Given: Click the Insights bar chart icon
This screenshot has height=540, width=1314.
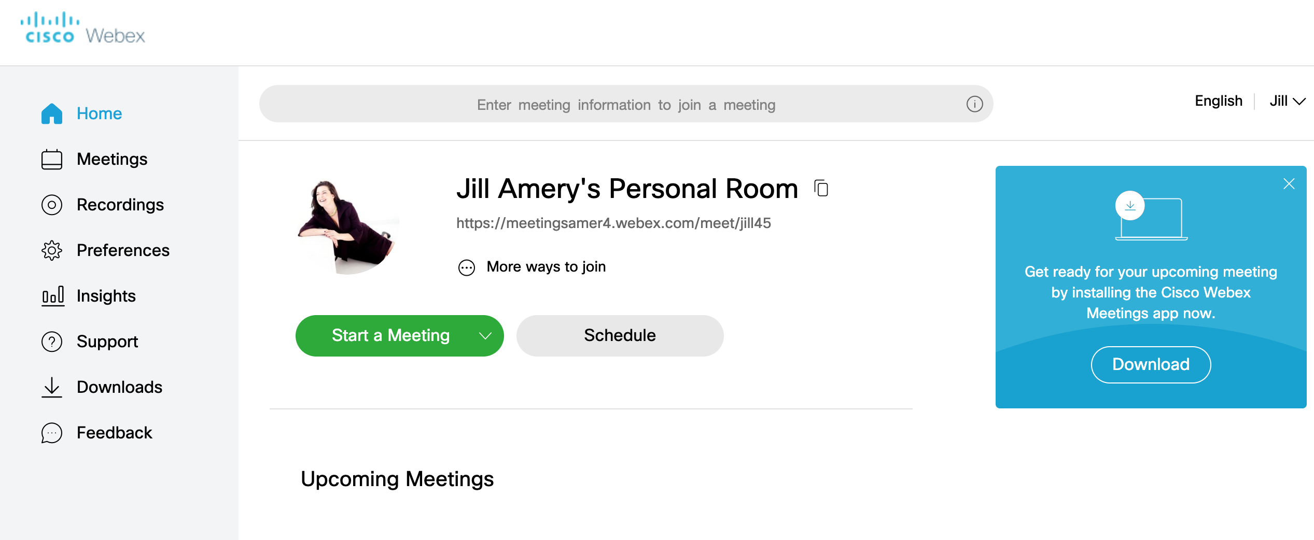Looking at the screenshot, I should coord(53,296).
